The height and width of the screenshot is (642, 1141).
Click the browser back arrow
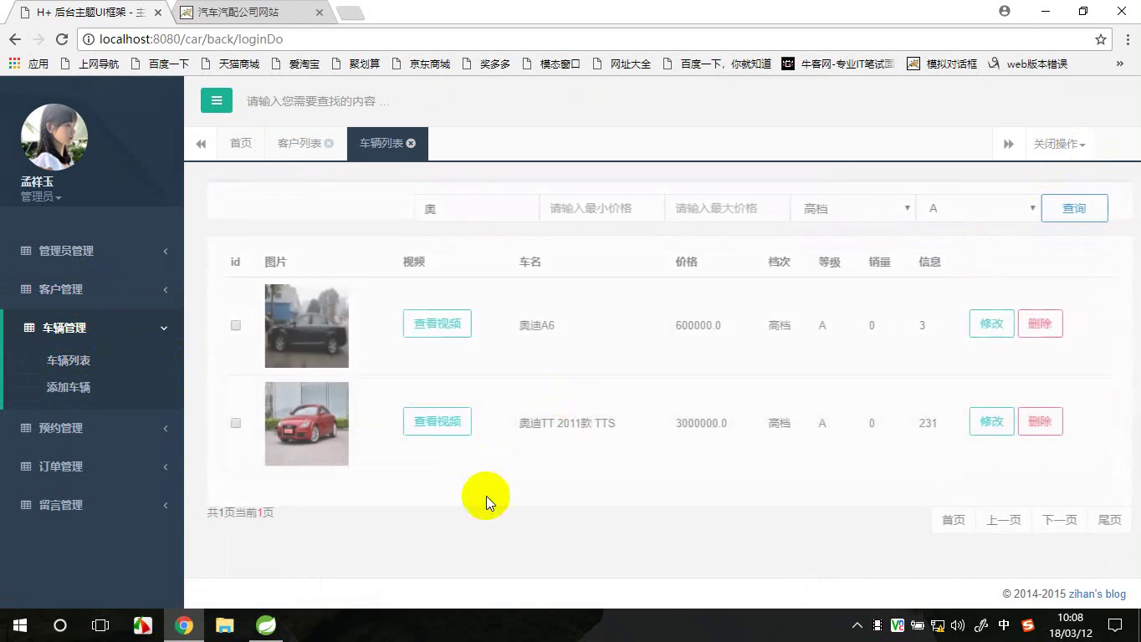click(15, 39)
